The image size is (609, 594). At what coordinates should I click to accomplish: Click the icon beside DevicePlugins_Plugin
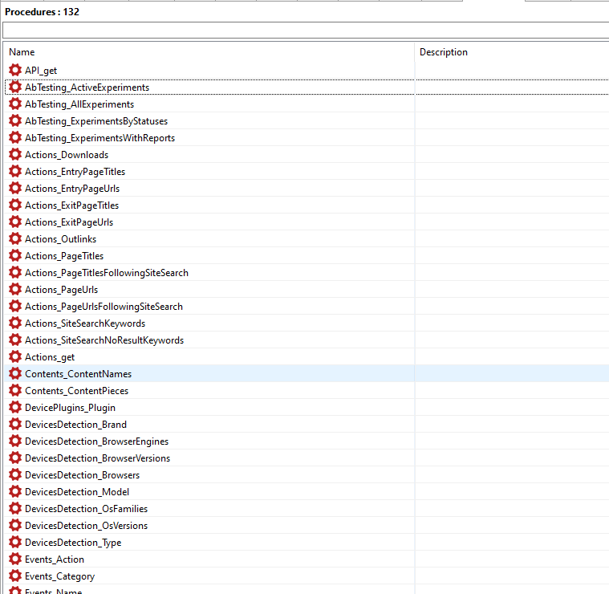click(x=14, y=408)
